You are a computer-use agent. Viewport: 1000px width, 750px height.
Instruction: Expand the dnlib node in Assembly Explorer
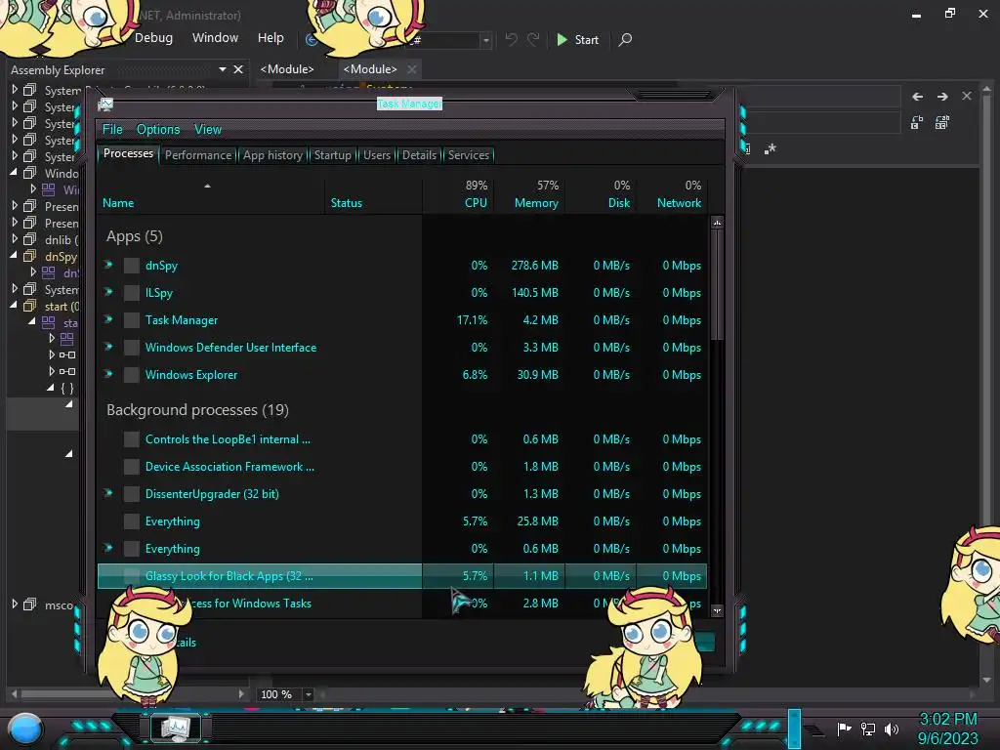[15, 239]
